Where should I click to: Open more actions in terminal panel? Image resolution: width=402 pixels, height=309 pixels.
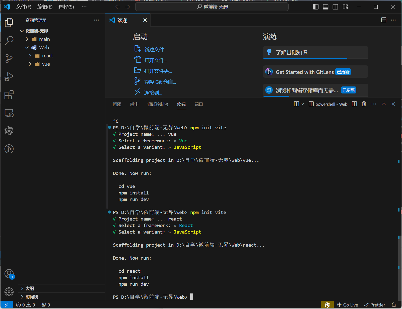pyautogui.click(x=374, y=104)
